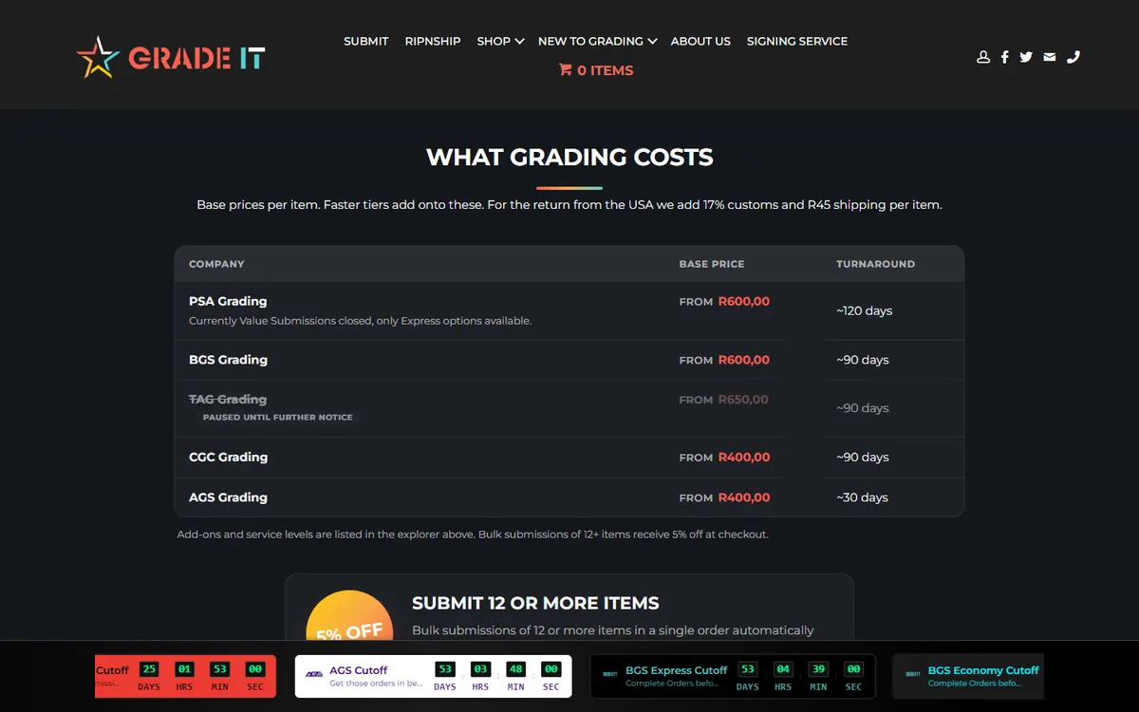
Task: Click the email envelope icon
Action: coord(1049,57)
